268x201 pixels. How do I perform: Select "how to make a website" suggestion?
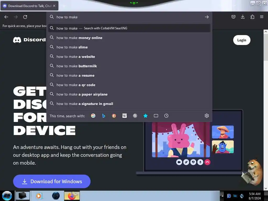coord(129,57)
